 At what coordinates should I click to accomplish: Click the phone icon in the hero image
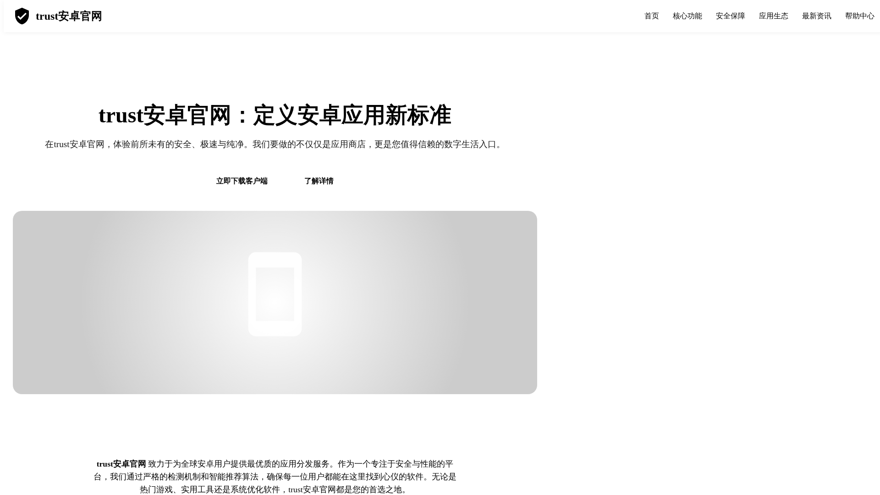click(275, 294)
